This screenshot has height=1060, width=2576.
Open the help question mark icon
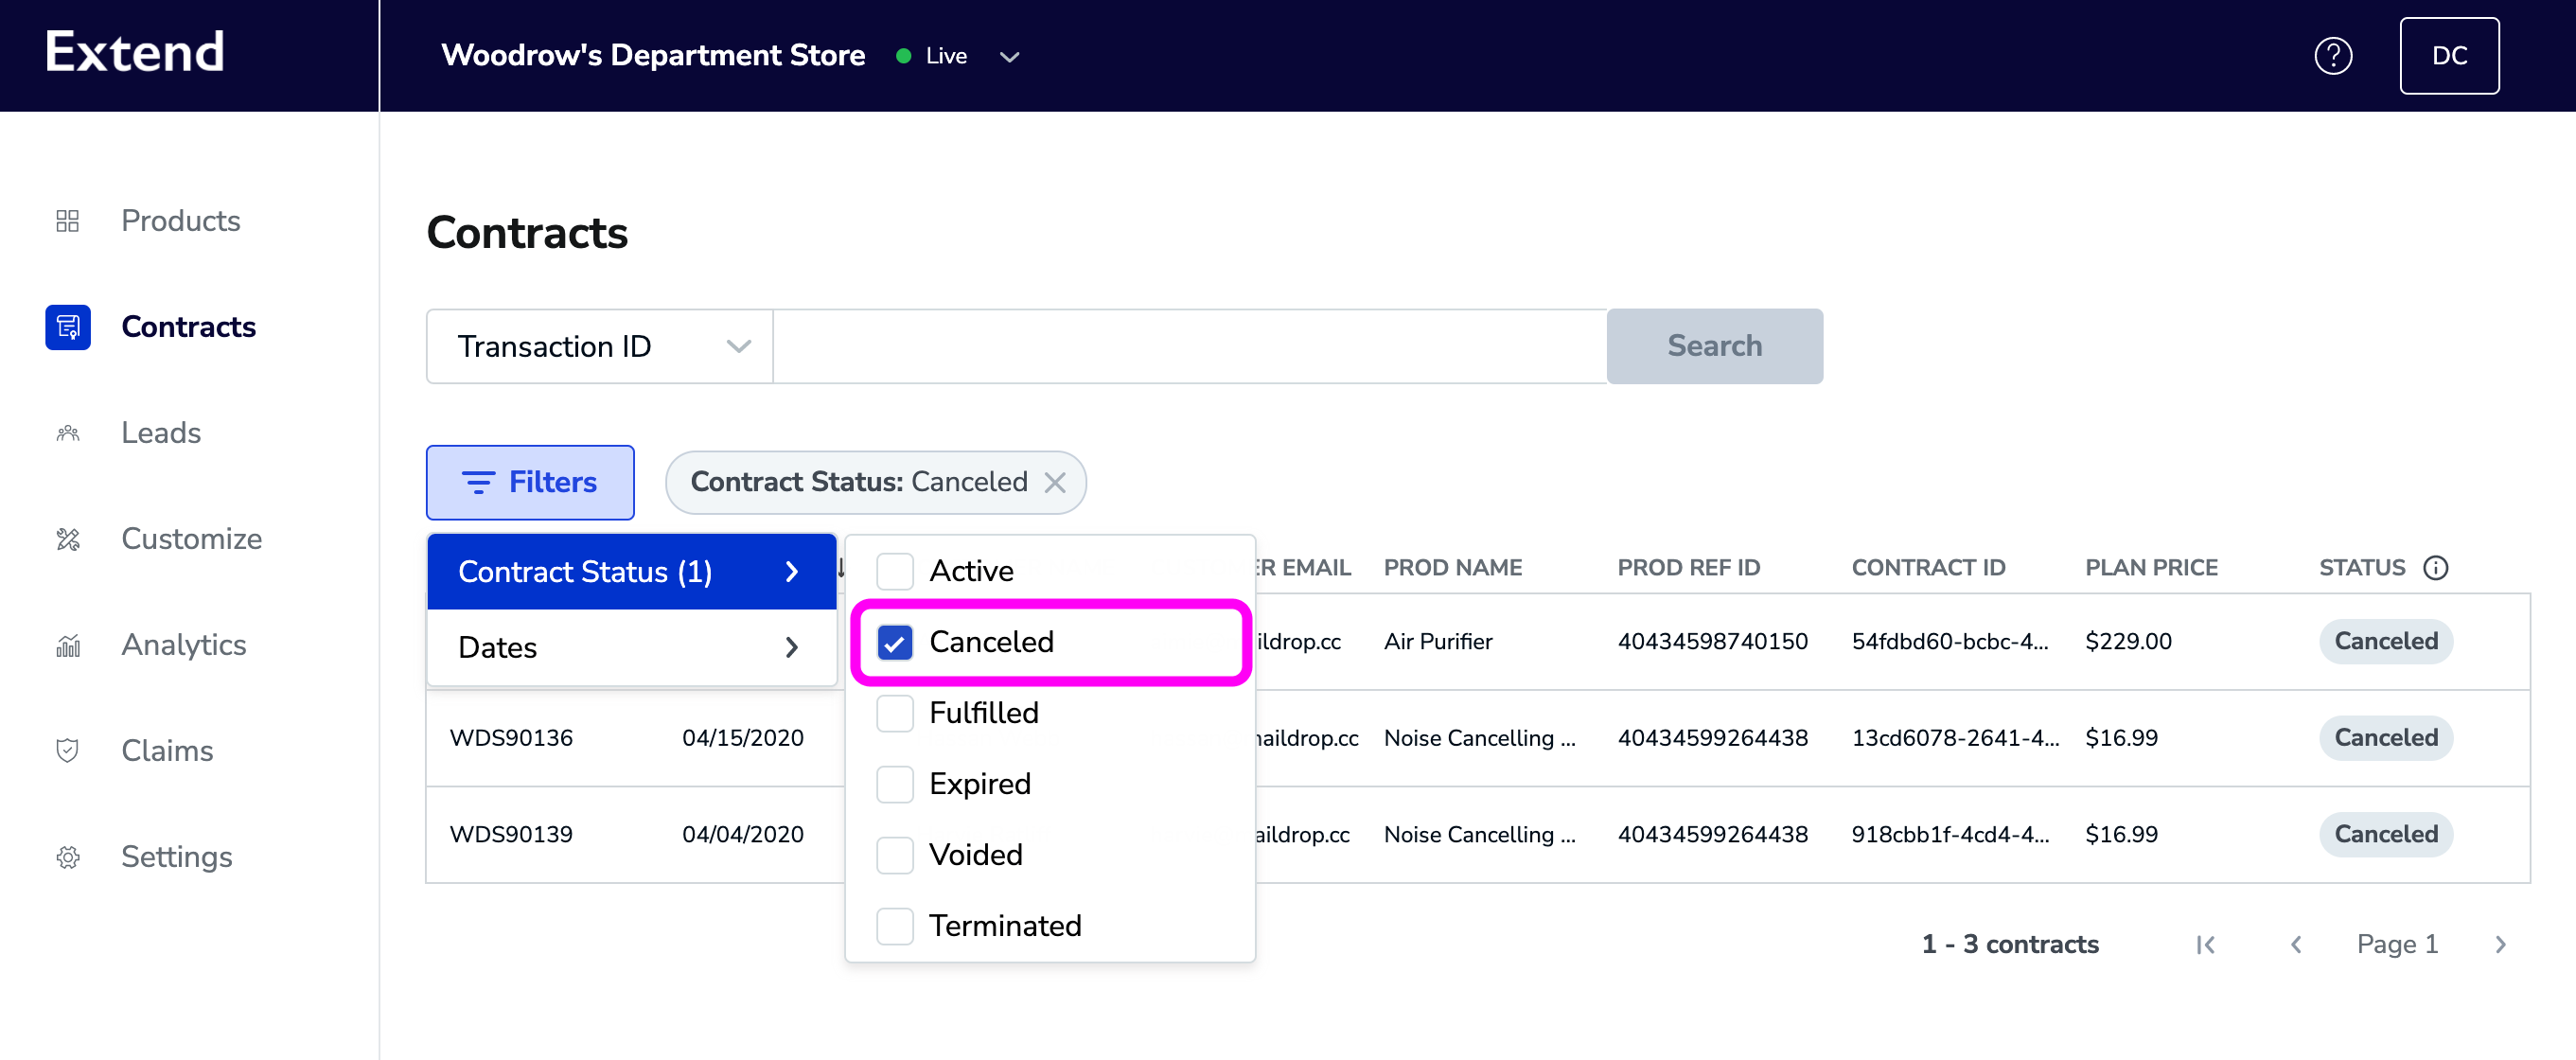(x=2333, y=56)
